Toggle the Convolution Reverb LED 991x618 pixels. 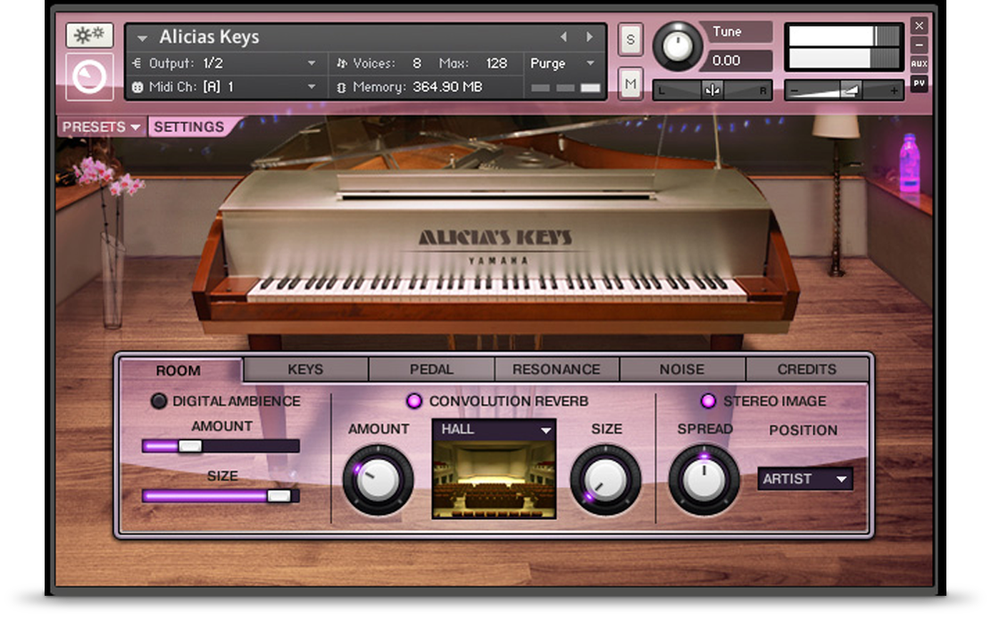(x=414, y=400)
